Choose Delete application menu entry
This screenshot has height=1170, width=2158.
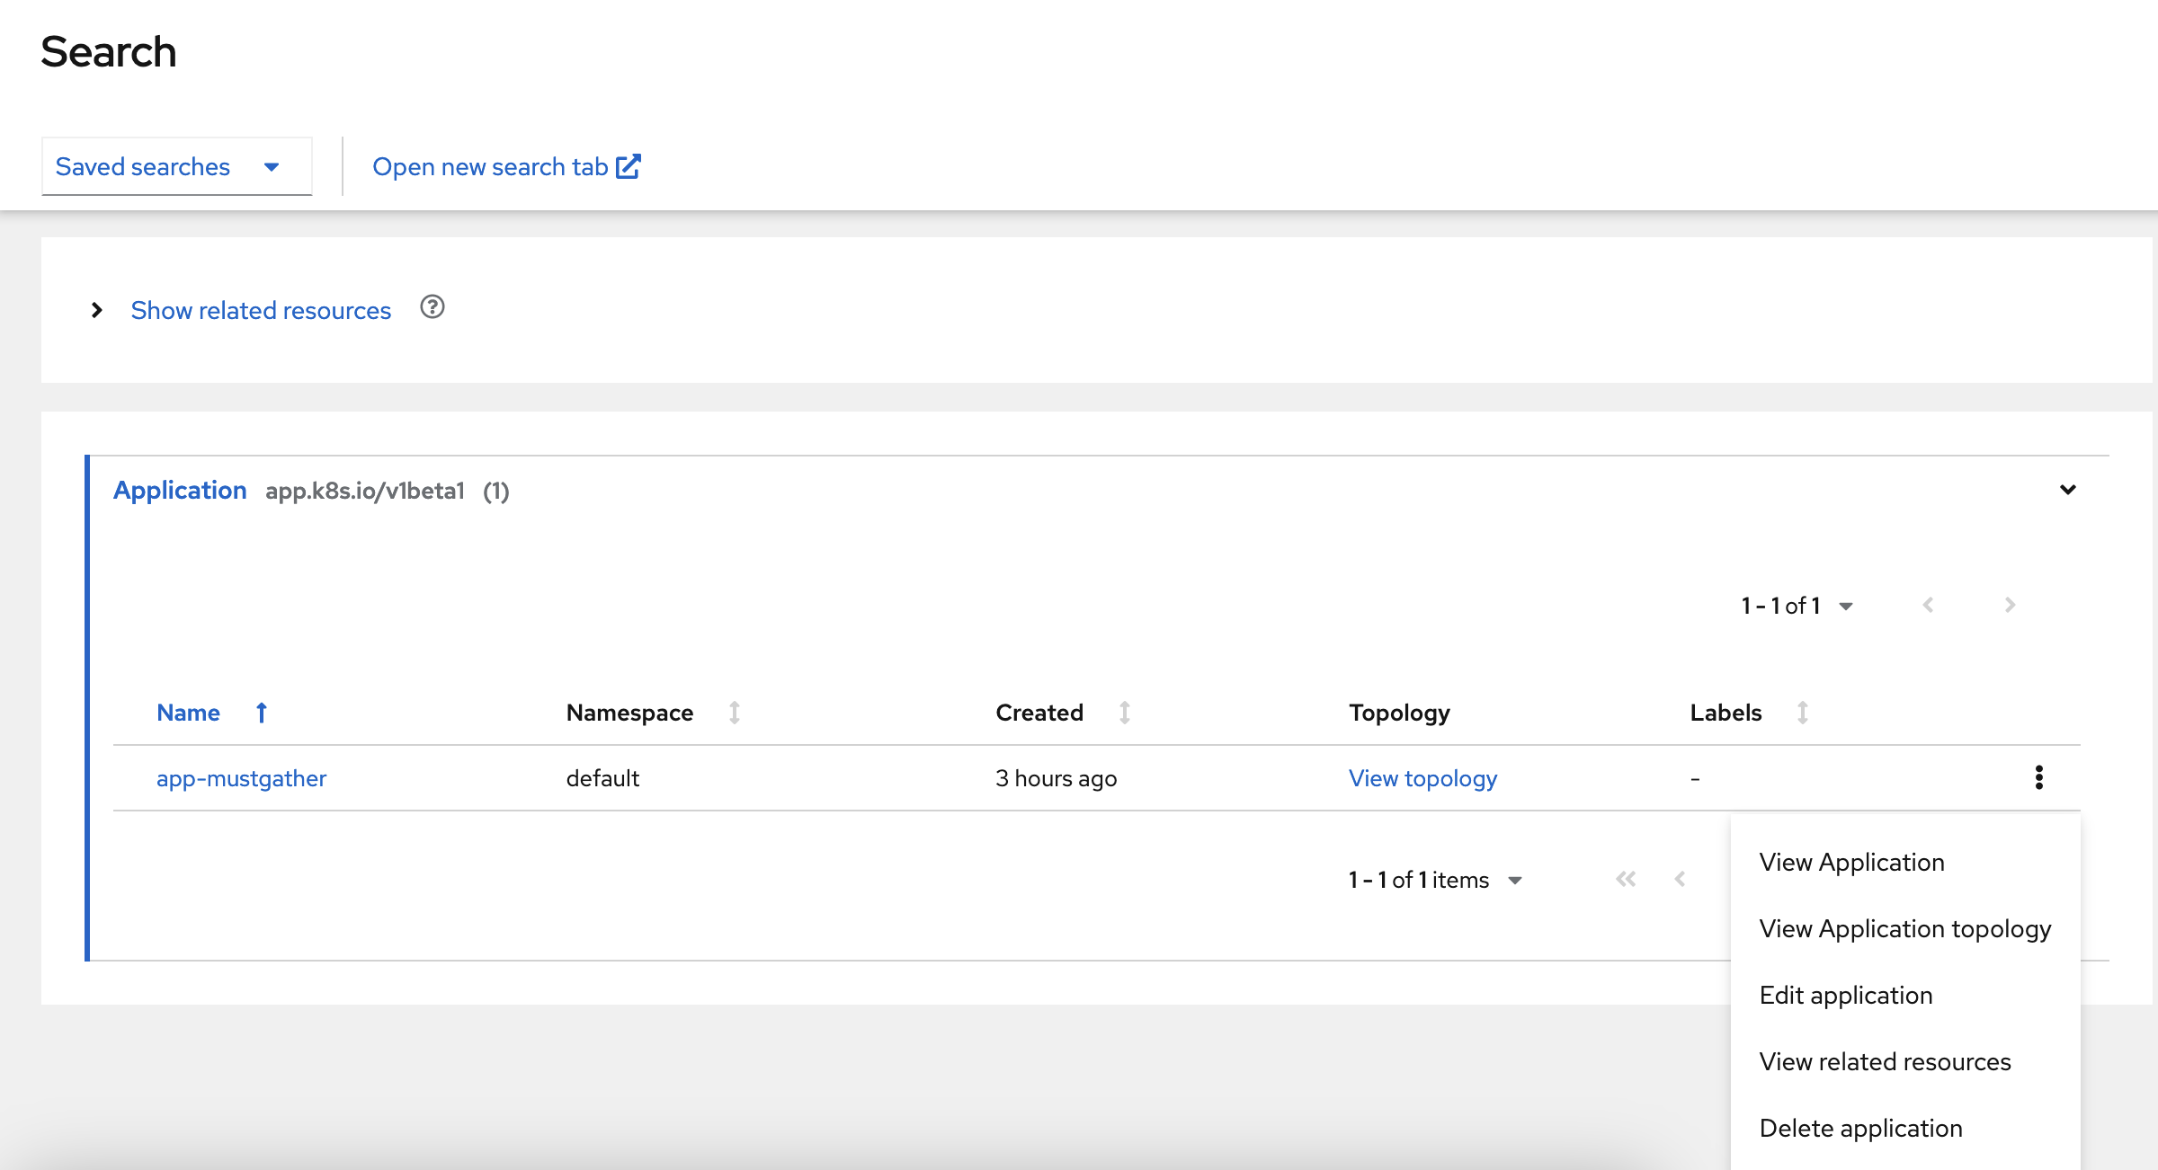click(1860, 1128)
